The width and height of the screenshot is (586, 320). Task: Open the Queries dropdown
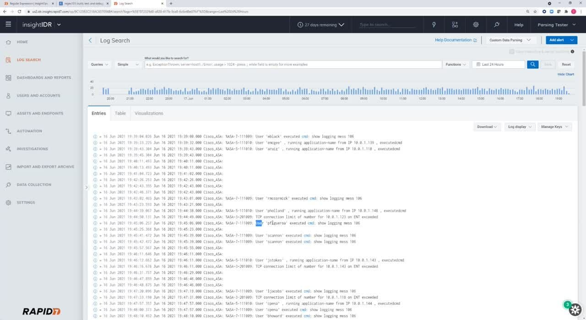[99, 65]
